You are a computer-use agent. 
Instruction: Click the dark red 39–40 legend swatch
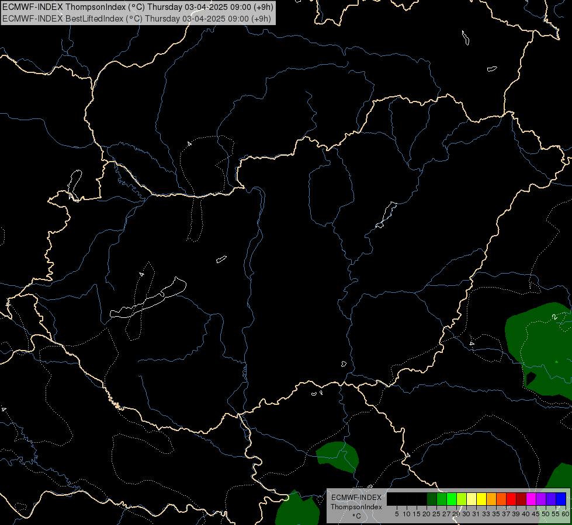pos(521,499)
